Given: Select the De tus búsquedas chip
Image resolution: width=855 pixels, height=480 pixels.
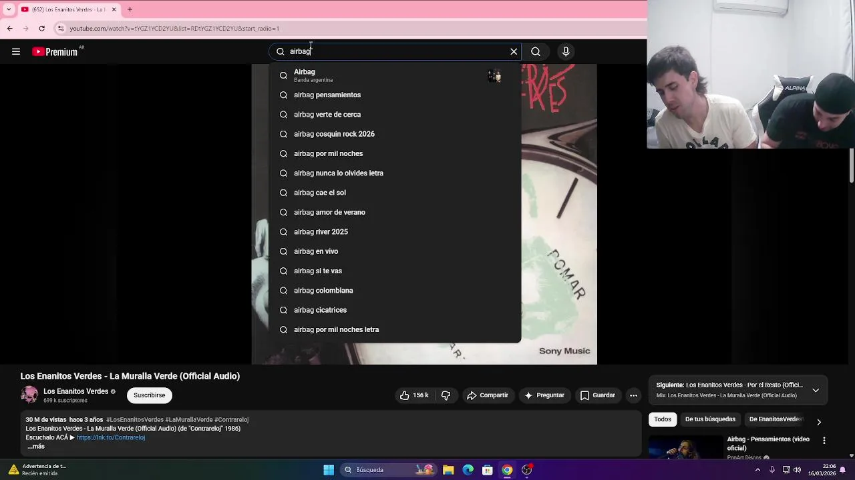Looking at the screenshot, I should 710,419.
